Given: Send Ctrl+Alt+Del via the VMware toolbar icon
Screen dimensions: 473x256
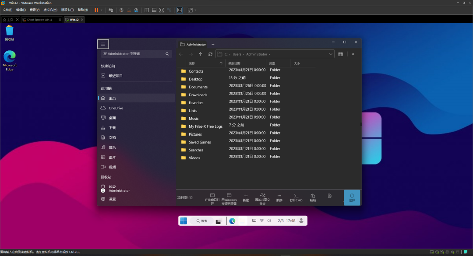Looking at the screenshot, I should [112, 10].
